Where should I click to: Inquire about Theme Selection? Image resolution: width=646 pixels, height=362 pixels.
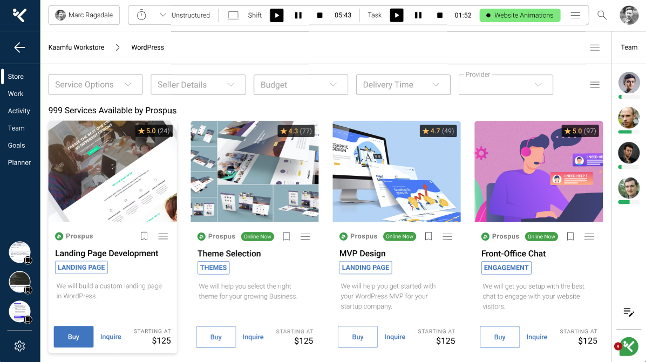pyautogui.click(x=253, y=337)
